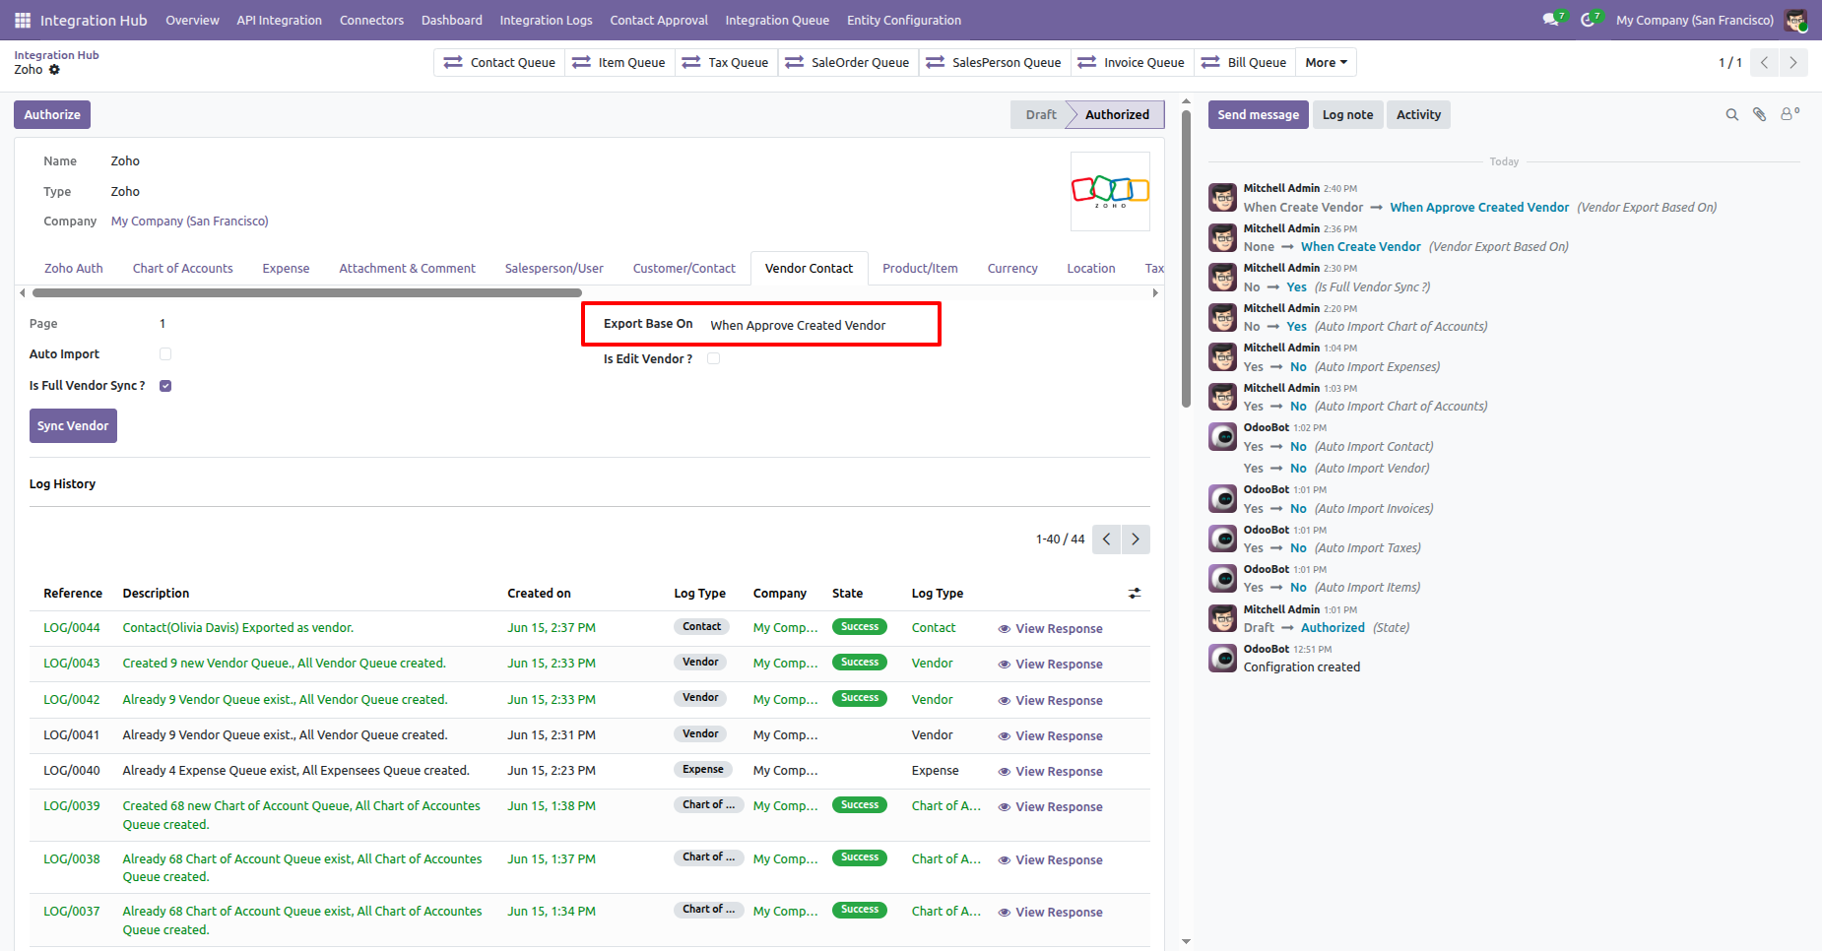Open the Customer/Contact tab

point(684,269)
